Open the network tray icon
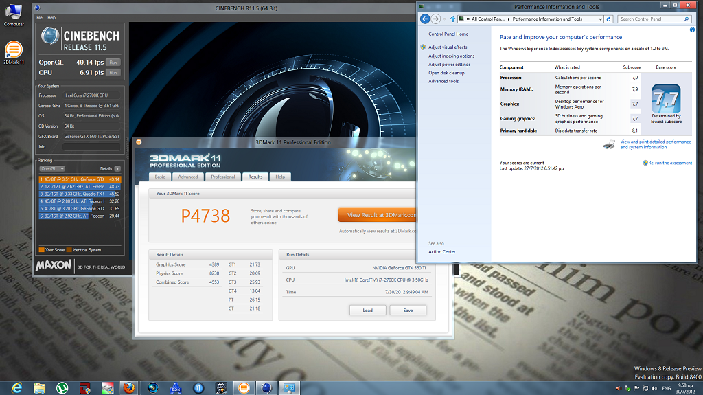This screenshot has height=395, width=703. coord(645,388)
